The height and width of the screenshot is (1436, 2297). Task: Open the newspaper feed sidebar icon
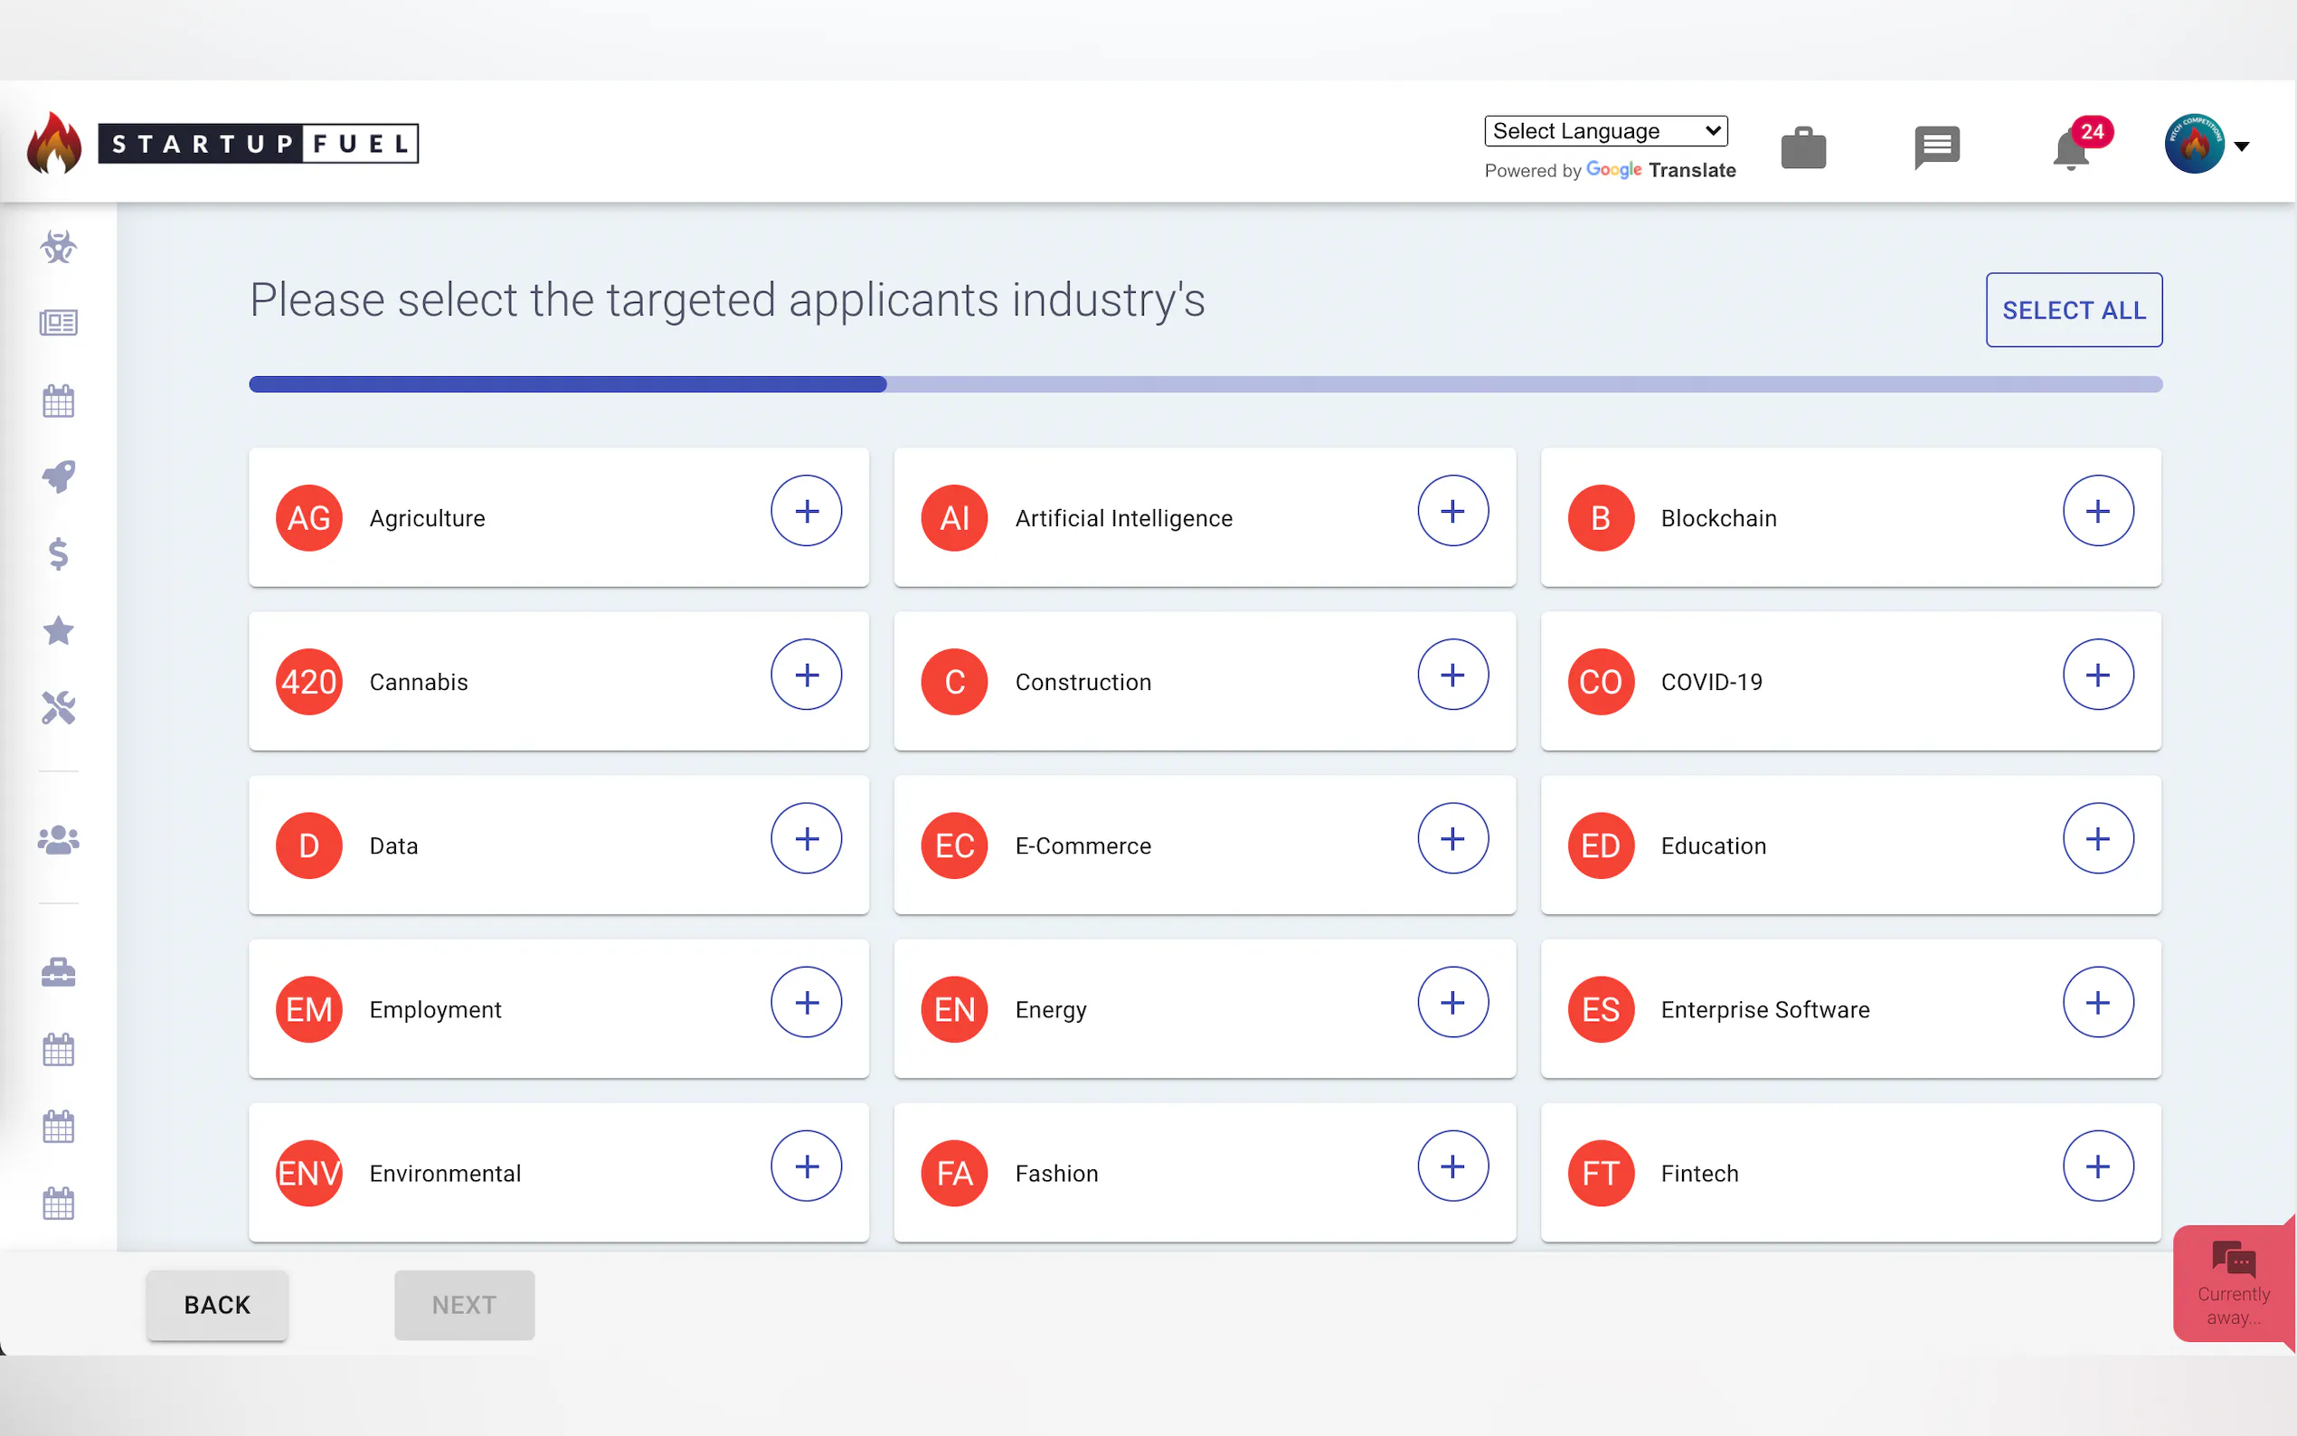(58, 323)
